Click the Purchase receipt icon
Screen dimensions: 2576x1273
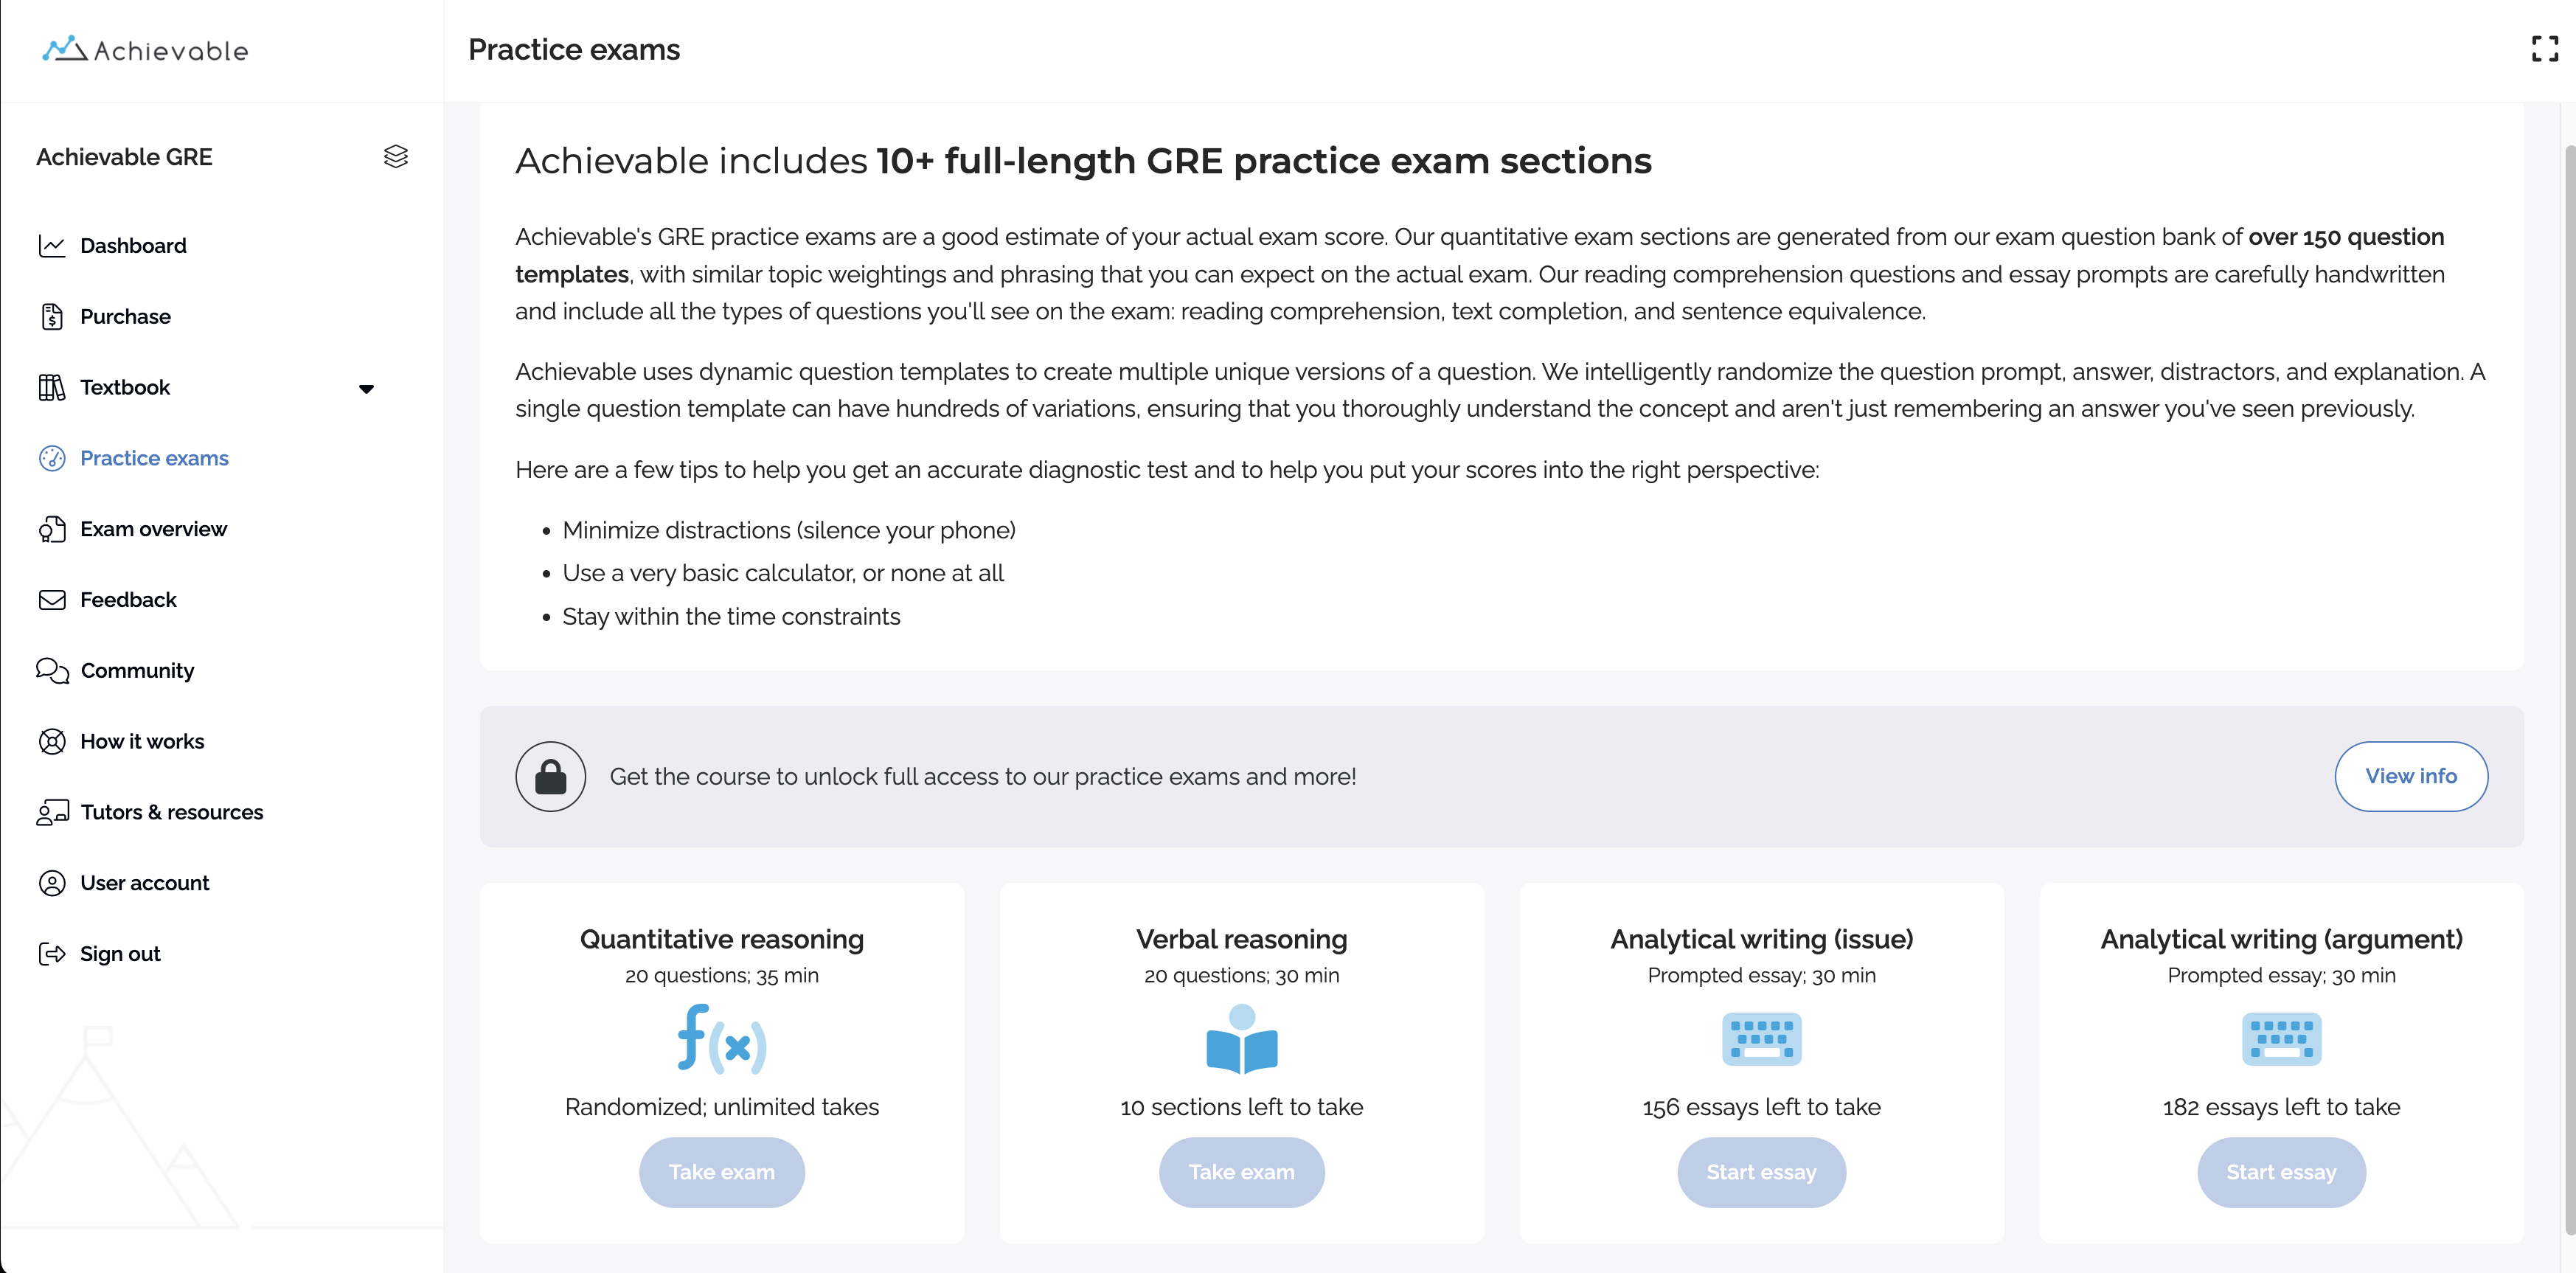click(52, 317)
